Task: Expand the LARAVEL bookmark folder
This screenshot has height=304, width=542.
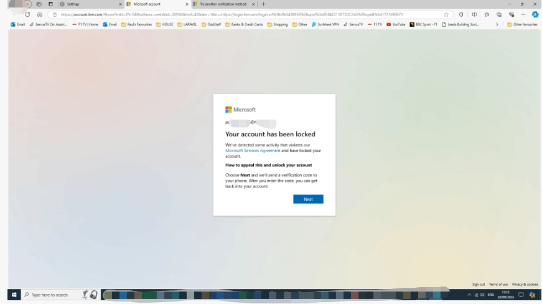Action: [x=187, y=24]
